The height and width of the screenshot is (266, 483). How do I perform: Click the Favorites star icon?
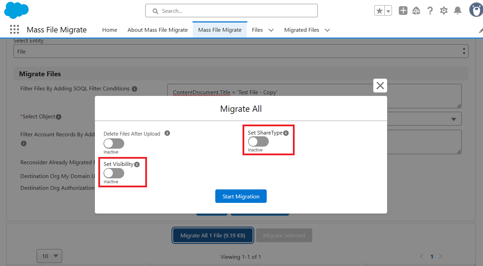pos(379,11)
